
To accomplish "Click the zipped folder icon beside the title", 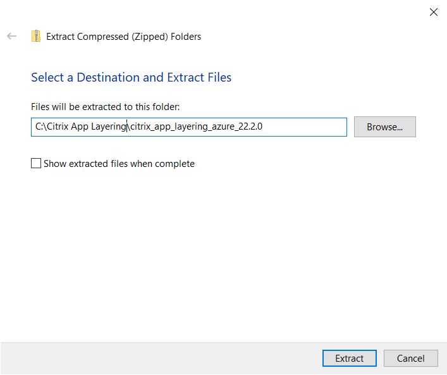I will (36, 36).
